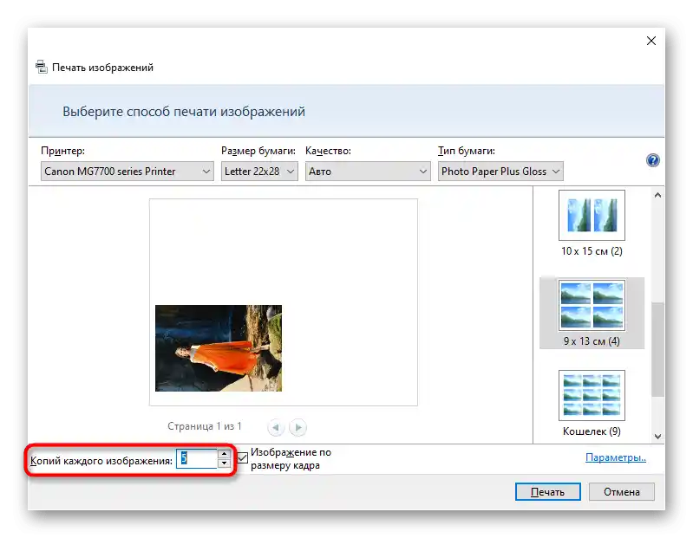Click the photo in the print preview

point(219,348)
